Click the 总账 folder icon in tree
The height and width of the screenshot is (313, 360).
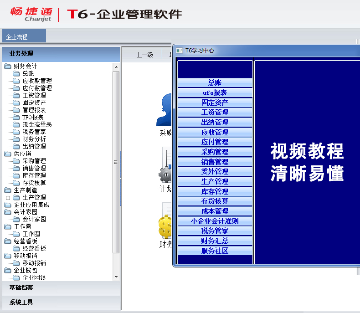16,73
